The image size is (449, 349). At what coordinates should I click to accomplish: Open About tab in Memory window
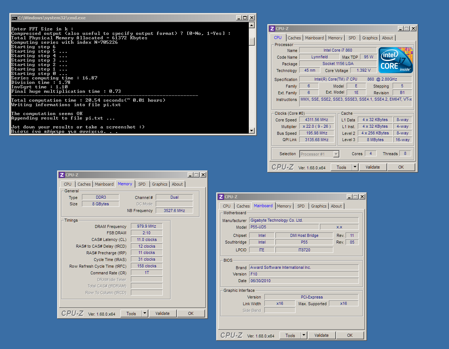coord(177,184)
